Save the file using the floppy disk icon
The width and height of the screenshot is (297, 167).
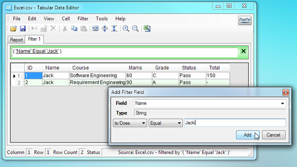23,29
